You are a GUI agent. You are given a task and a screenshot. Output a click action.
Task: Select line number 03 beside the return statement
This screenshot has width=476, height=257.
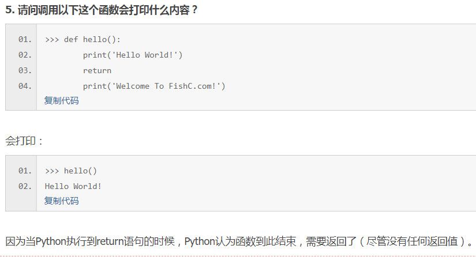point(25,71)
